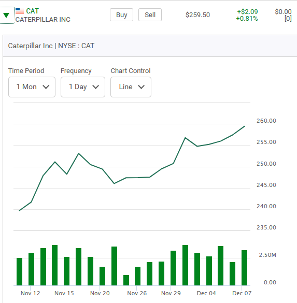Click the Chart Control label
Screen dimensions: 297x303
point(131,71)
